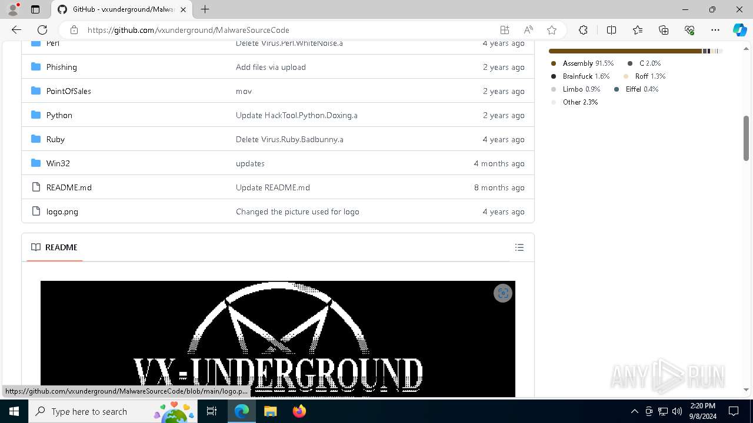
Task: Open the Python folder link
Action: (x=59, y=115)
